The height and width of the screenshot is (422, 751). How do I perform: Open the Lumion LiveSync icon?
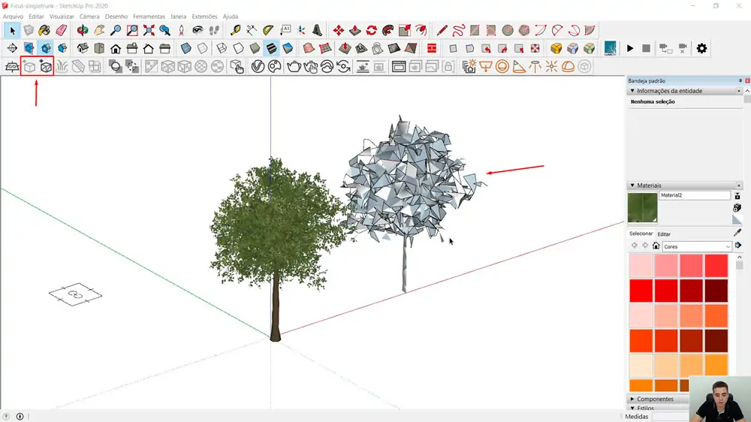coord(610,48)
